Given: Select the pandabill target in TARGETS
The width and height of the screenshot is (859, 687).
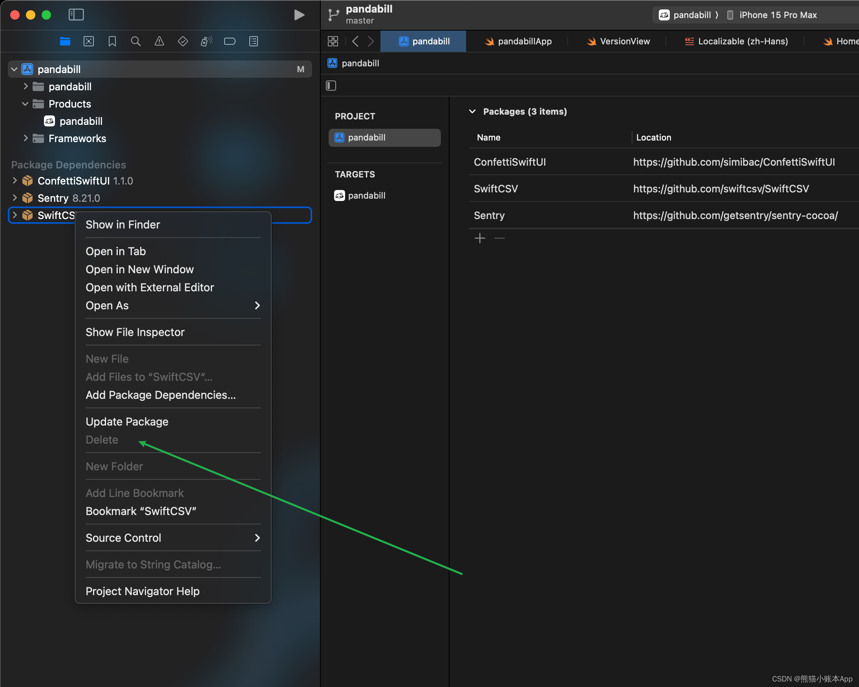Looking at the screenshot, I should [x=366, y=196].
